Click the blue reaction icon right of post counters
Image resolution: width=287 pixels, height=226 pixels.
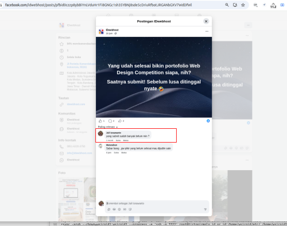point(208,121)
